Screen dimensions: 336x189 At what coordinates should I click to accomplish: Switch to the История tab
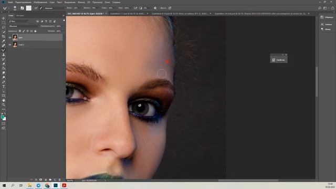click(20, 15)
